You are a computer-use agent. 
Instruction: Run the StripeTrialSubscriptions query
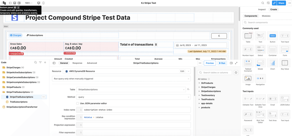[x=222, y=63]
